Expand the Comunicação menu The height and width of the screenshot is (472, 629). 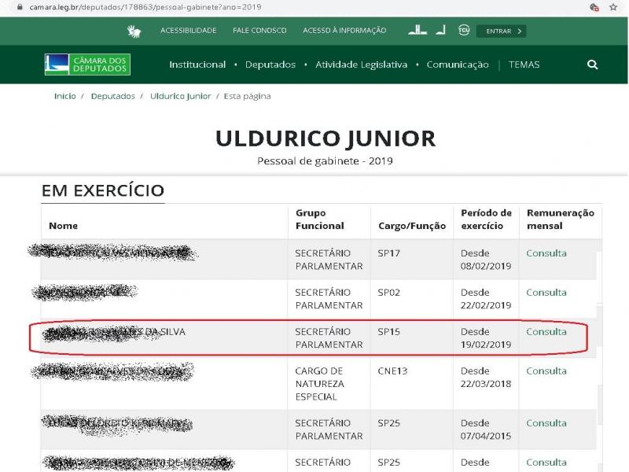click(457, 65)
